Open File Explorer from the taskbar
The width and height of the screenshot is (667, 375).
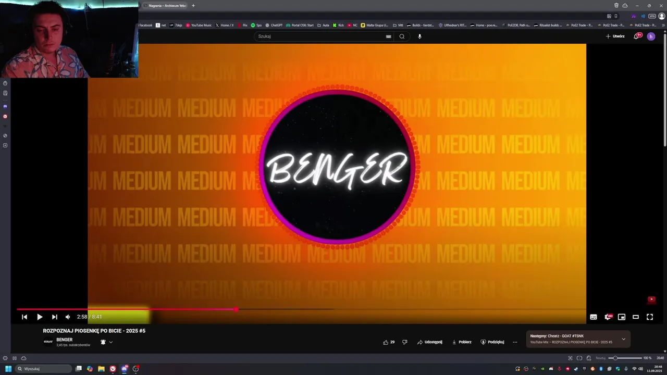click(101, 369)
